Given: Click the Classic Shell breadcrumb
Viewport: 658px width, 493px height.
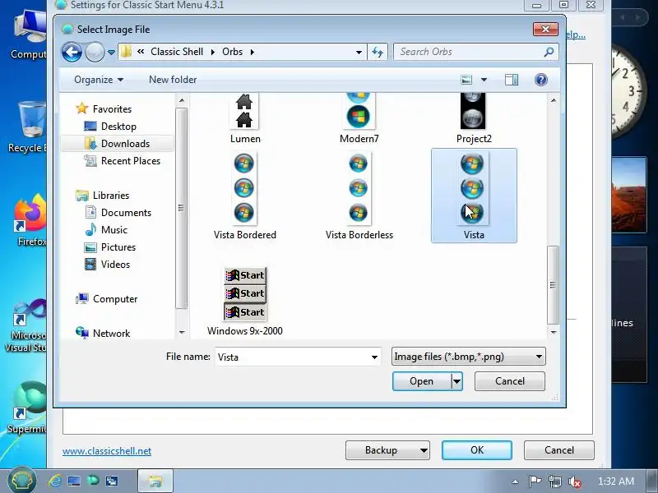Looking at the screenshot, I should 177,52.
